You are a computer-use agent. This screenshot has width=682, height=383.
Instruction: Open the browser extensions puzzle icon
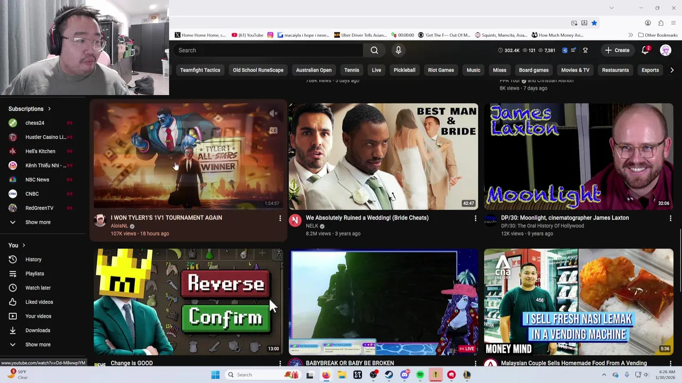[x=661, y=23]
